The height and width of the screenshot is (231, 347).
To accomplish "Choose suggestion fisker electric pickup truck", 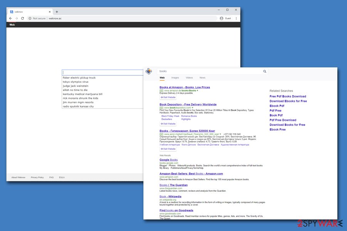I will click(79, 78).
